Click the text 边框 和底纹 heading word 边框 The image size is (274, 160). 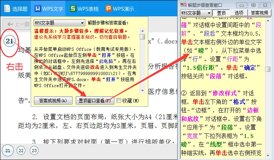[253, 110]
